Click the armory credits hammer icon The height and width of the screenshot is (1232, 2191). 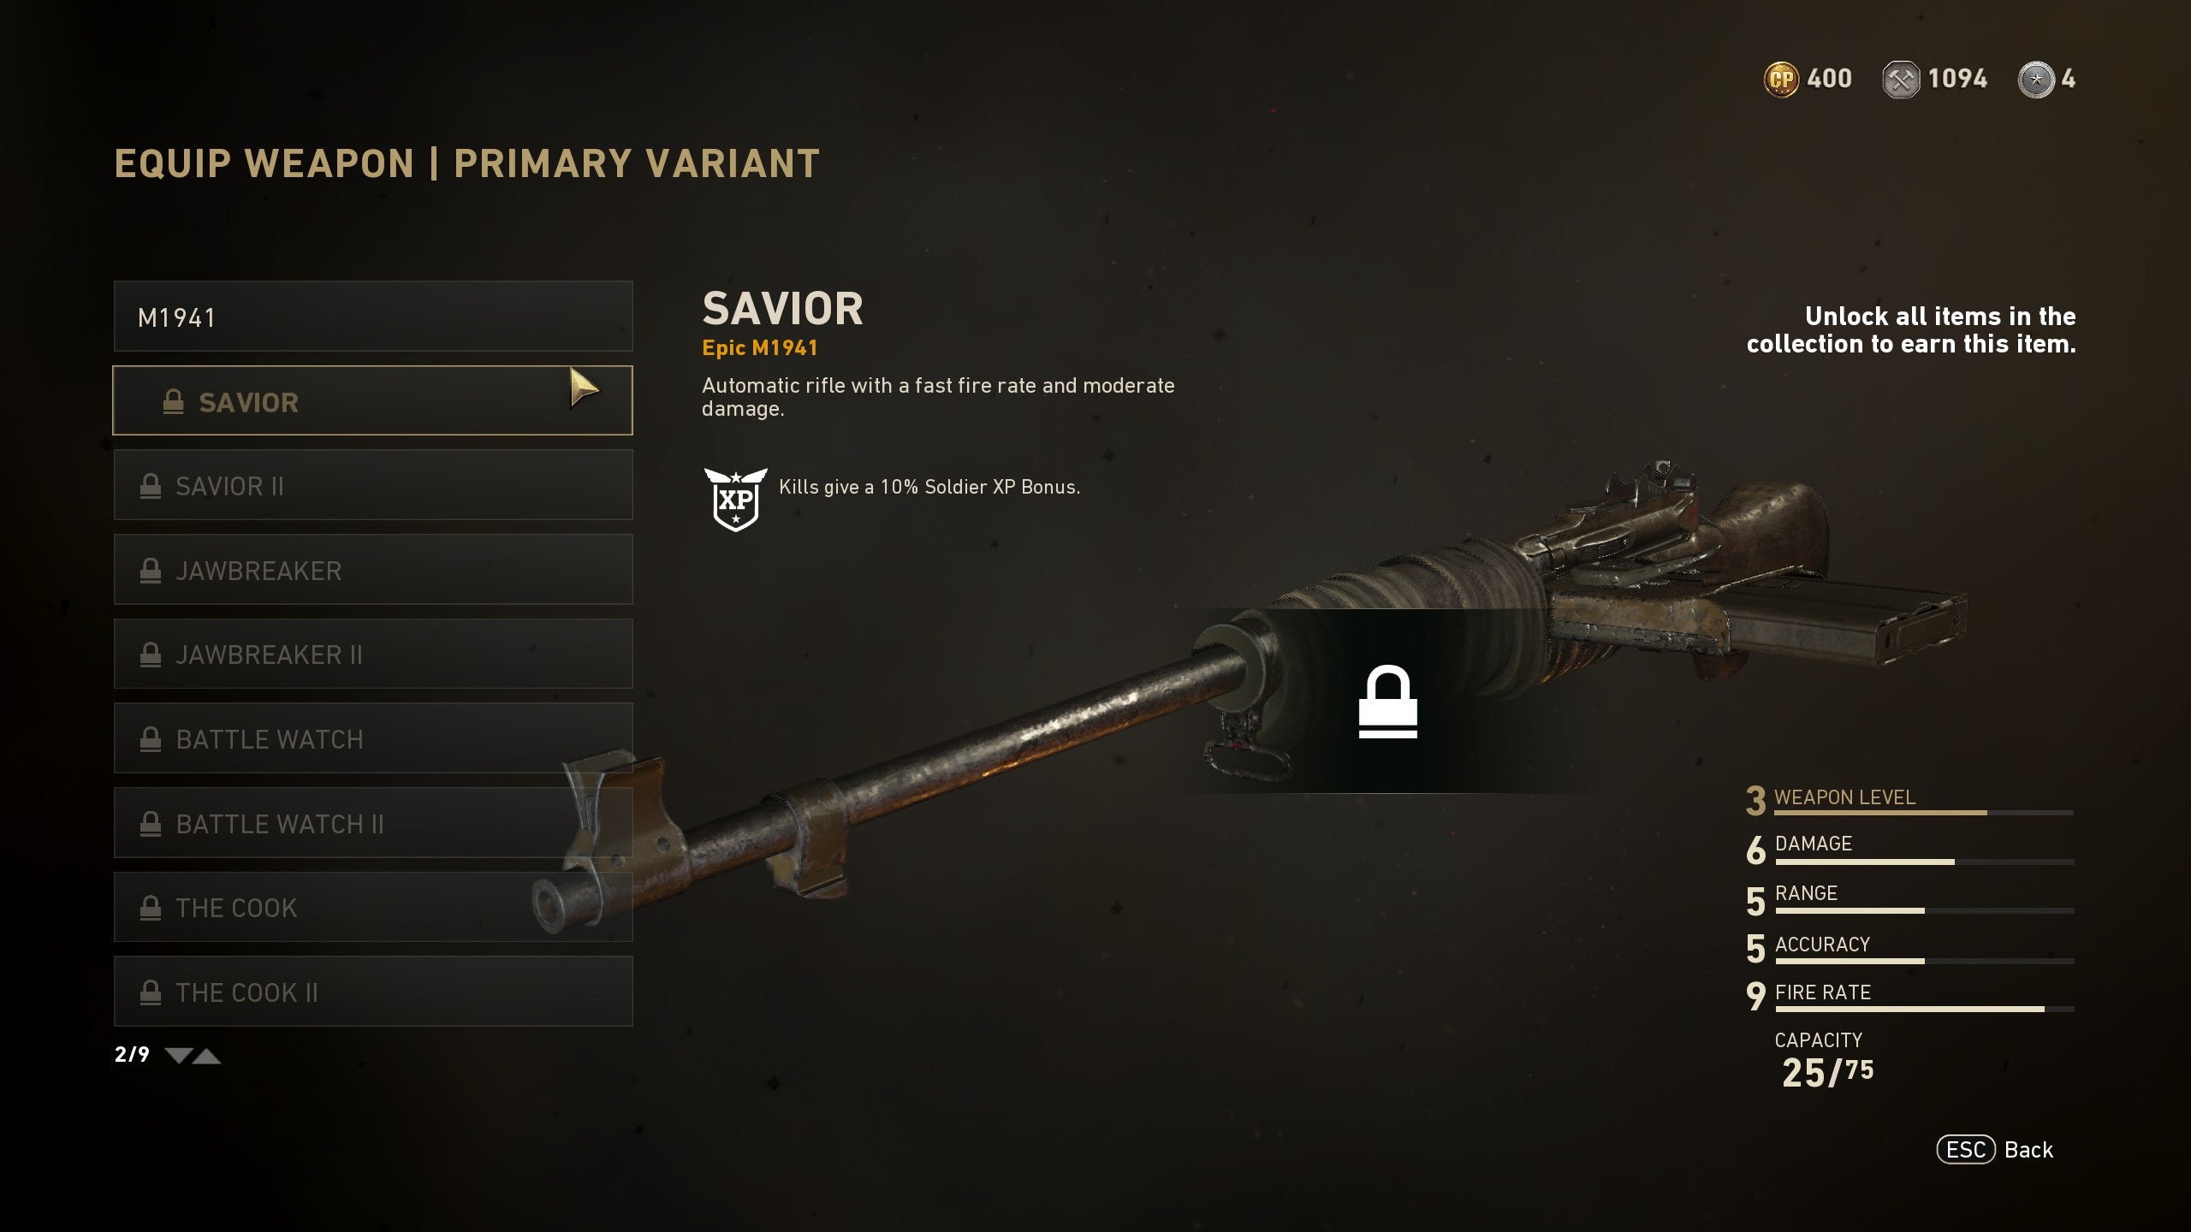click(1901, 80)
